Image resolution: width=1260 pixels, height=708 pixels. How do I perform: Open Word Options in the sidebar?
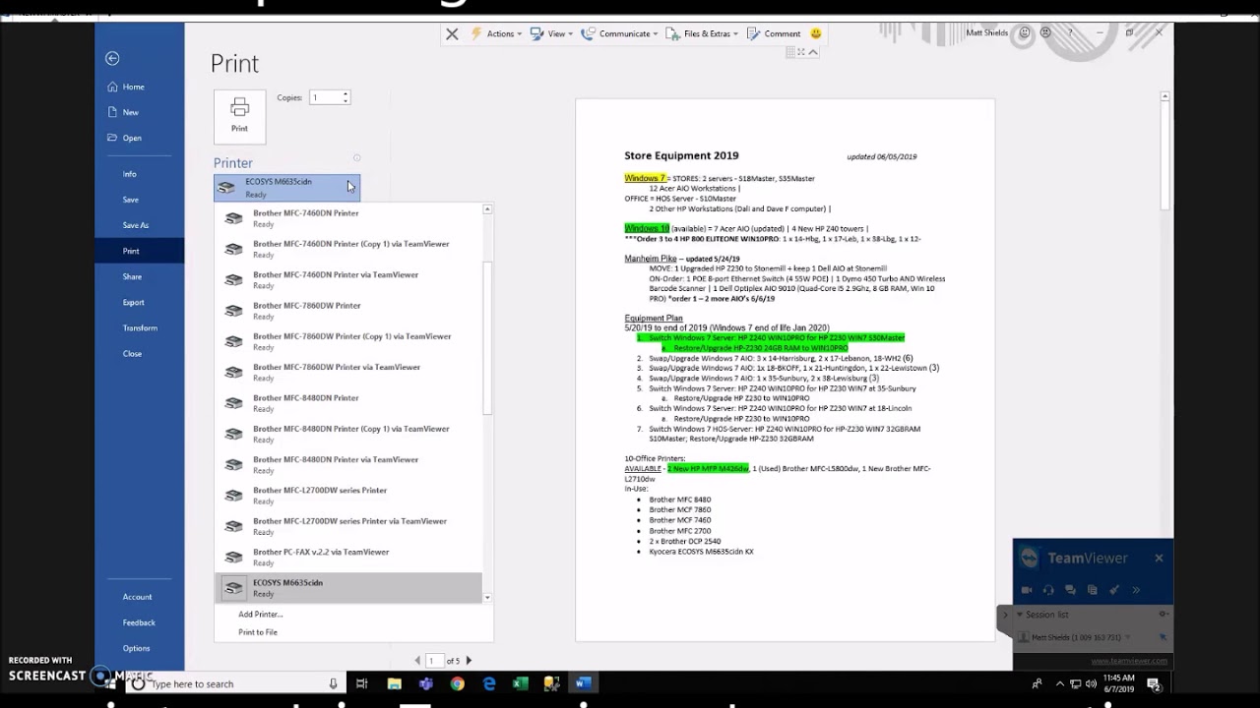pos(137,648)
